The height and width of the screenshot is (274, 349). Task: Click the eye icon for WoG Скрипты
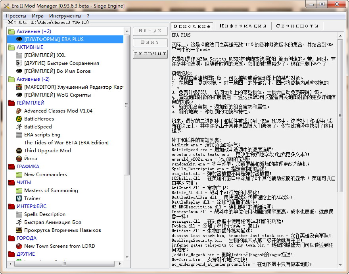tap(19, 95)
